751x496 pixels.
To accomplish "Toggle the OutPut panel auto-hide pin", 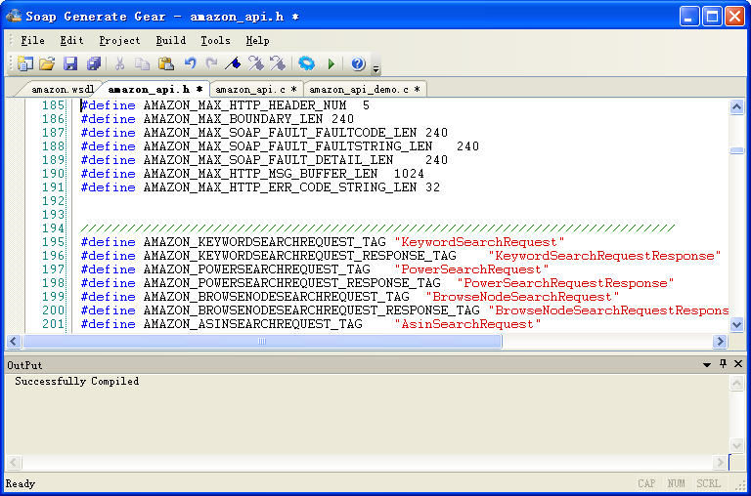I will click(723, 364).
